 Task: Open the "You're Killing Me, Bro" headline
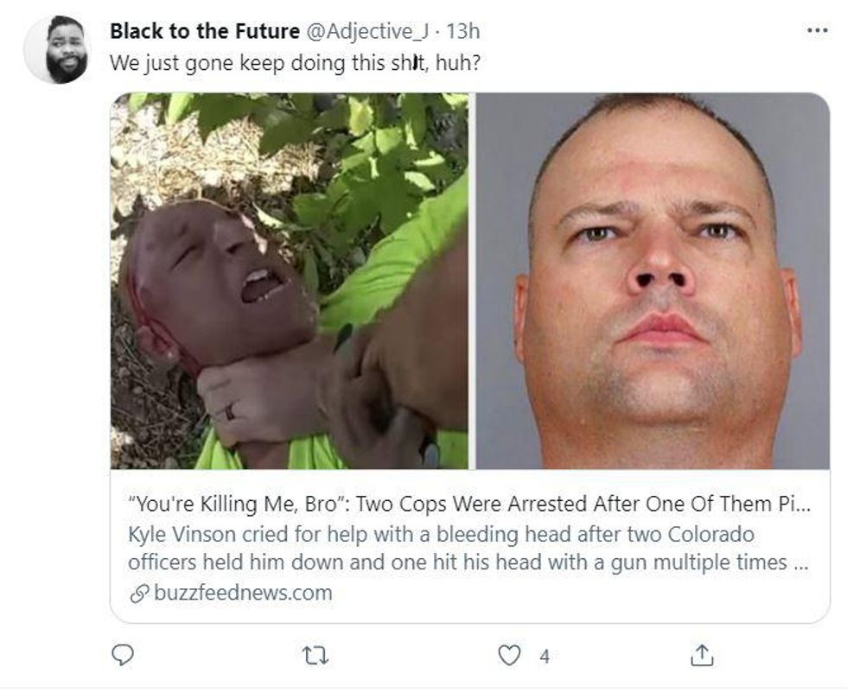point(469,504)
